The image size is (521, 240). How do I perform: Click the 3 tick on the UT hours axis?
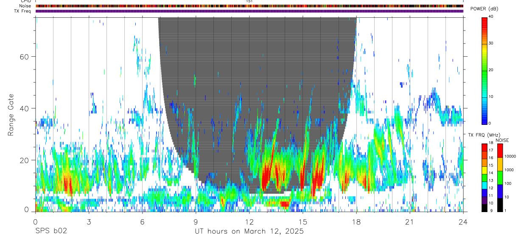click(89, 221)
